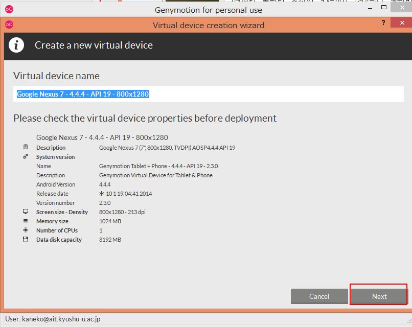
Task: Click Next to continue the wizard
Action: pos(379,296)
